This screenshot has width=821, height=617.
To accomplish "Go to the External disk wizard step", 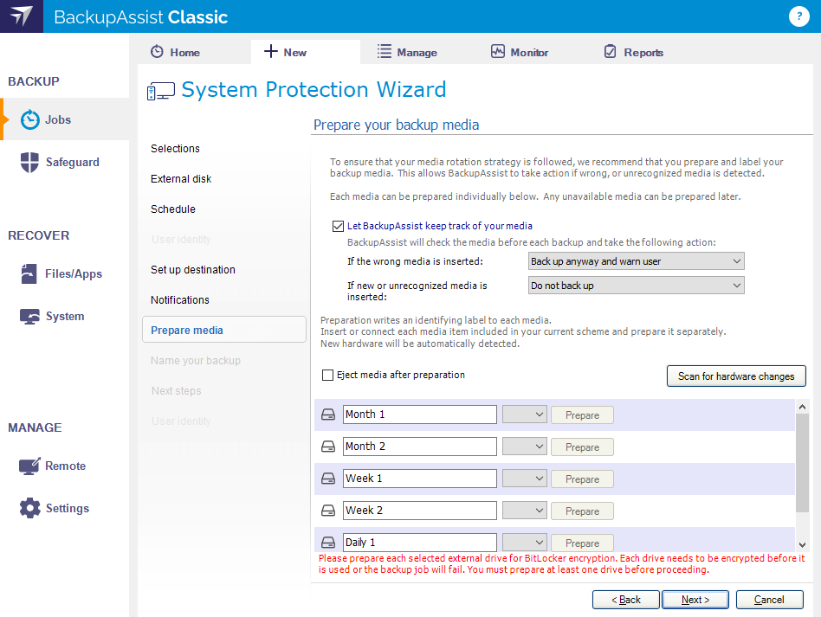I will click(181, 179).
